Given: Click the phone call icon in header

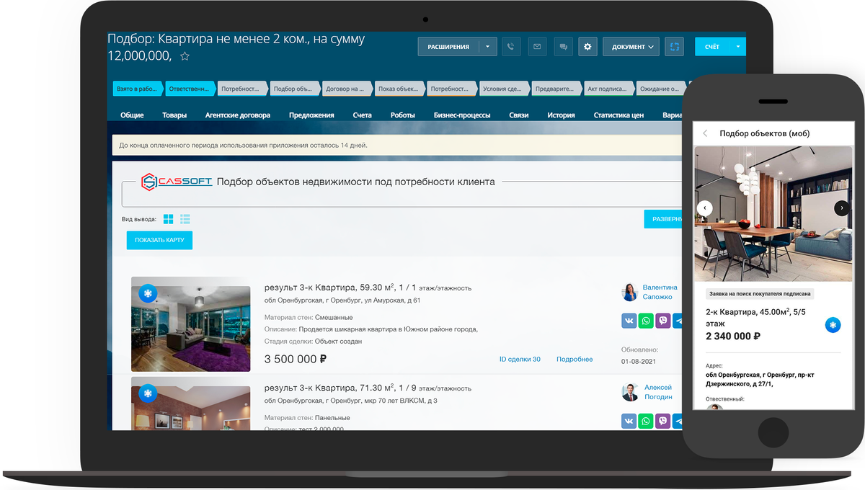Looking at the screenshot, I should pos(510,47).
